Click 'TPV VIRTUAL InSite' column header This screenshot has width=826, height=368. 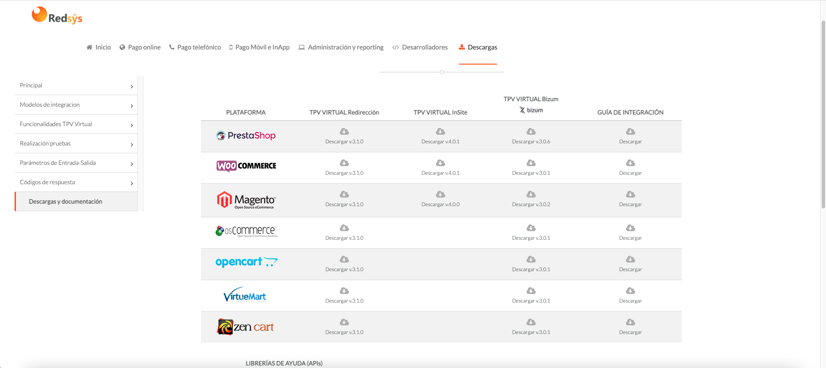click(440, 112)
